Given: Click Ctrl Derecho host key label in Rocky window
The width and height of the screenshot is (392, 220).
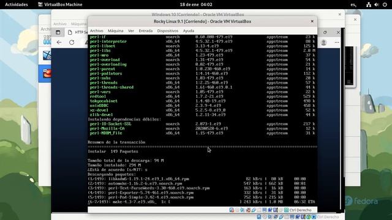Looking at the screenshot, I should click(300, 210).
